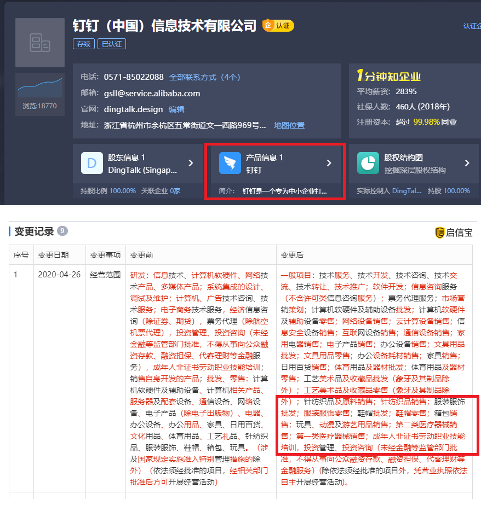Click the 1分钟知企业 heading

(388, 76)
